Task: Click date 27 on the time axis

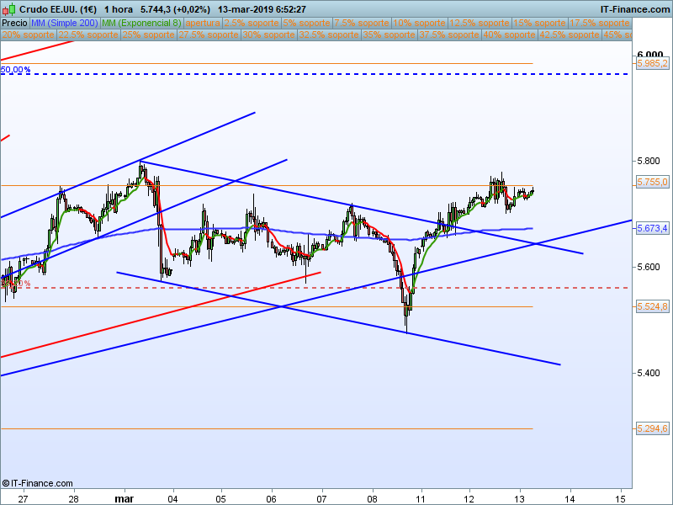Action: coord(23,498)
